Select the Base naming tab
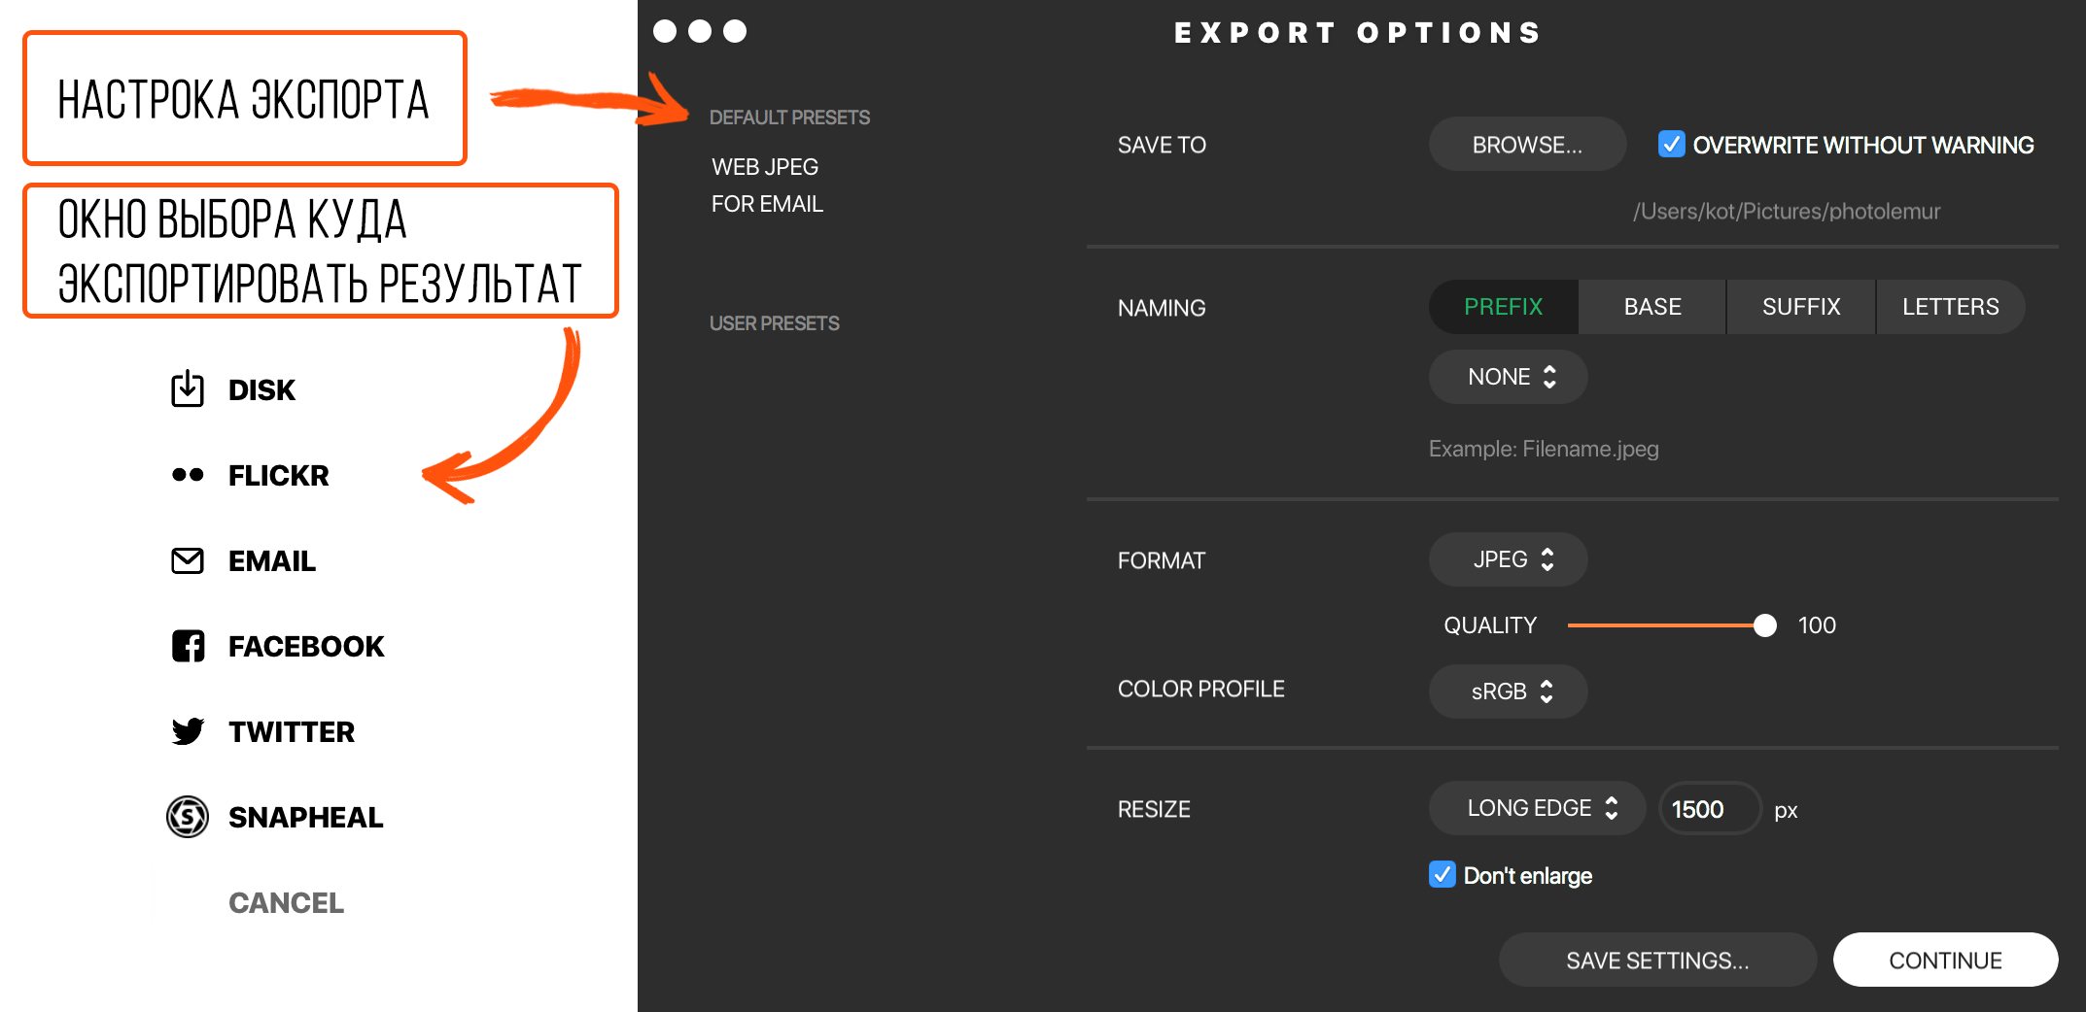The image size is (2086, 1012). tap(1652, 307)
